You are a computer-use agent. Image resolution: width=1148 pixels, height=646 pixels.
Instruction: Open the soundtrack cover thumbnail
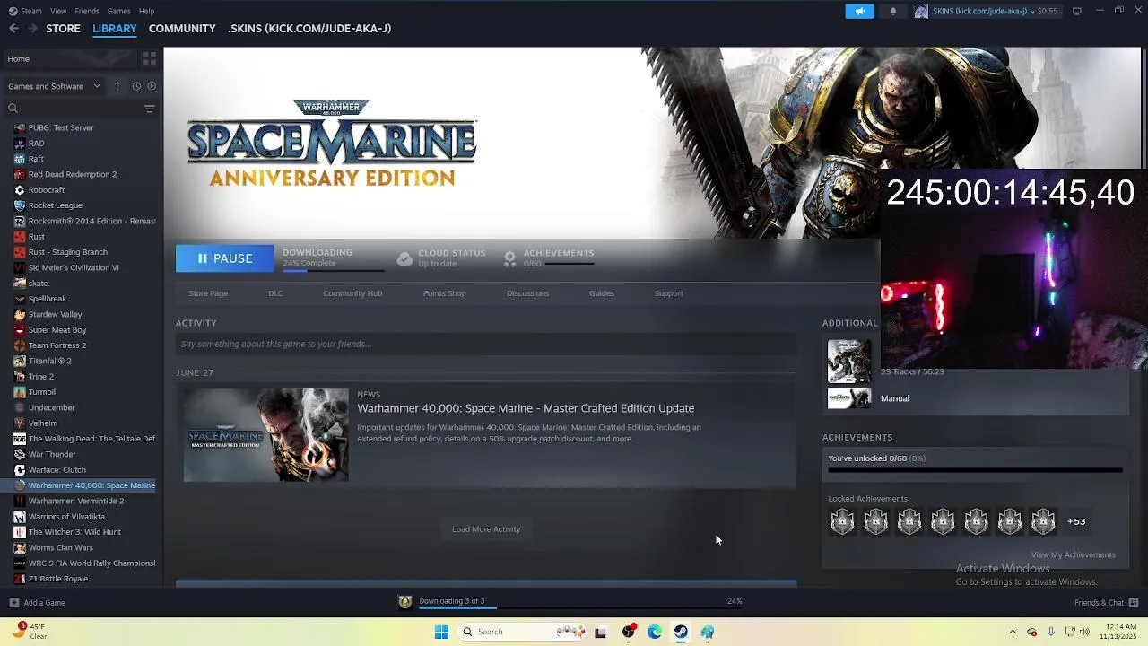pos(848,362)
